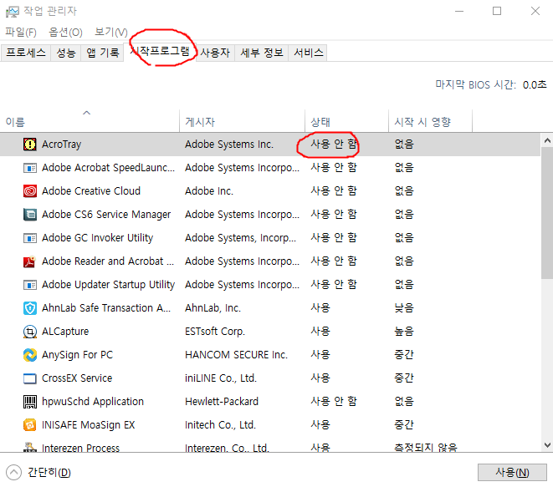Click the AnySign For PC icon
This screenshot has height=492, width=553.
tap(30, 355)
